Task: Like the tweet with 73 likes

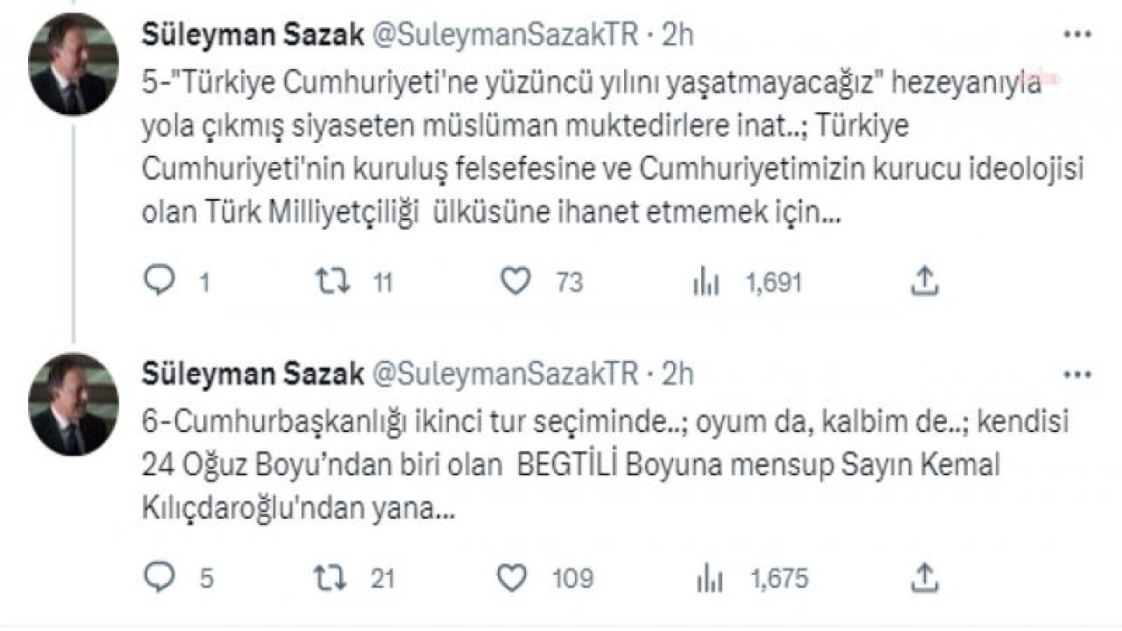Action: 515,282
